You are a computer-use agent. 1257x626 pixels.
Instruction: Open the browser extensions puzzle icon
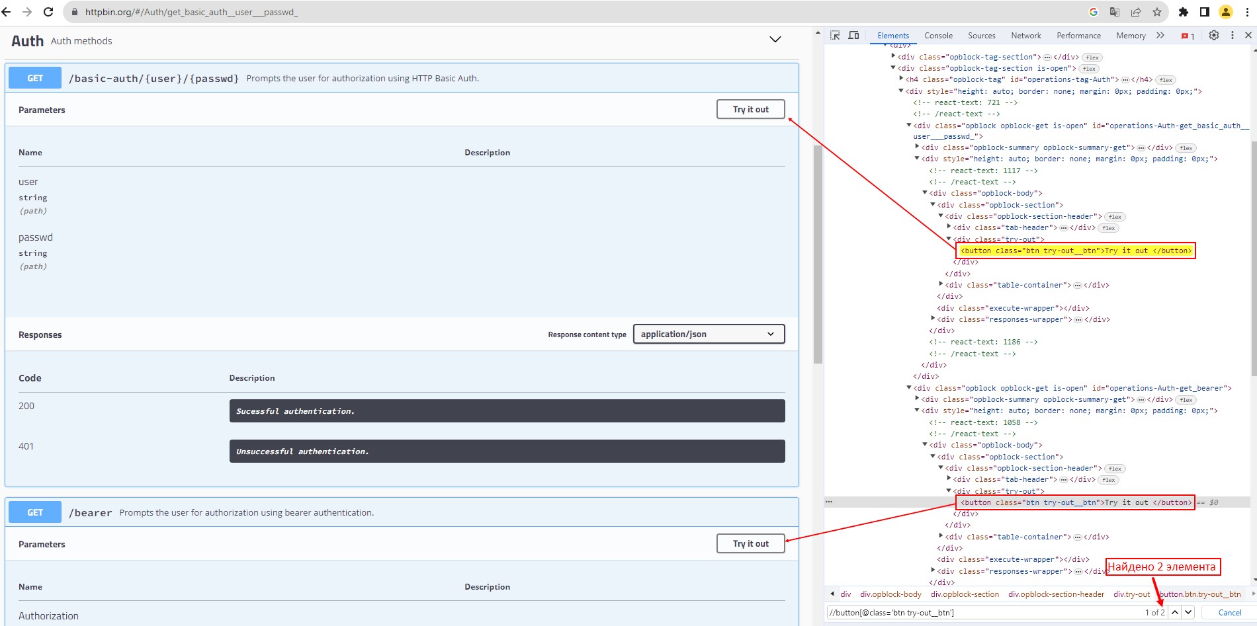[x=1184, y=12]
